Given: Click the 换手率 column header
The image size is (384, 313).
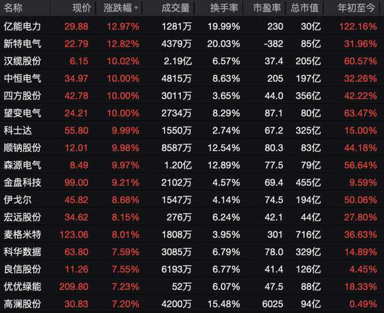Looking at the screenshot, I should [224, 8].
